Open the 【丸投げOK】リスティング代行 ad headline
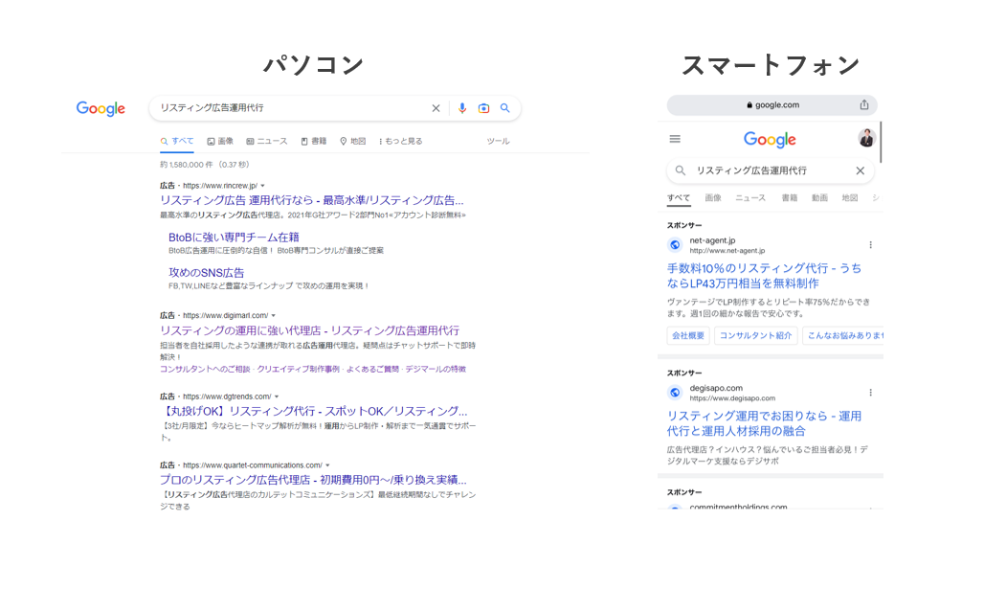 (314, 411)
